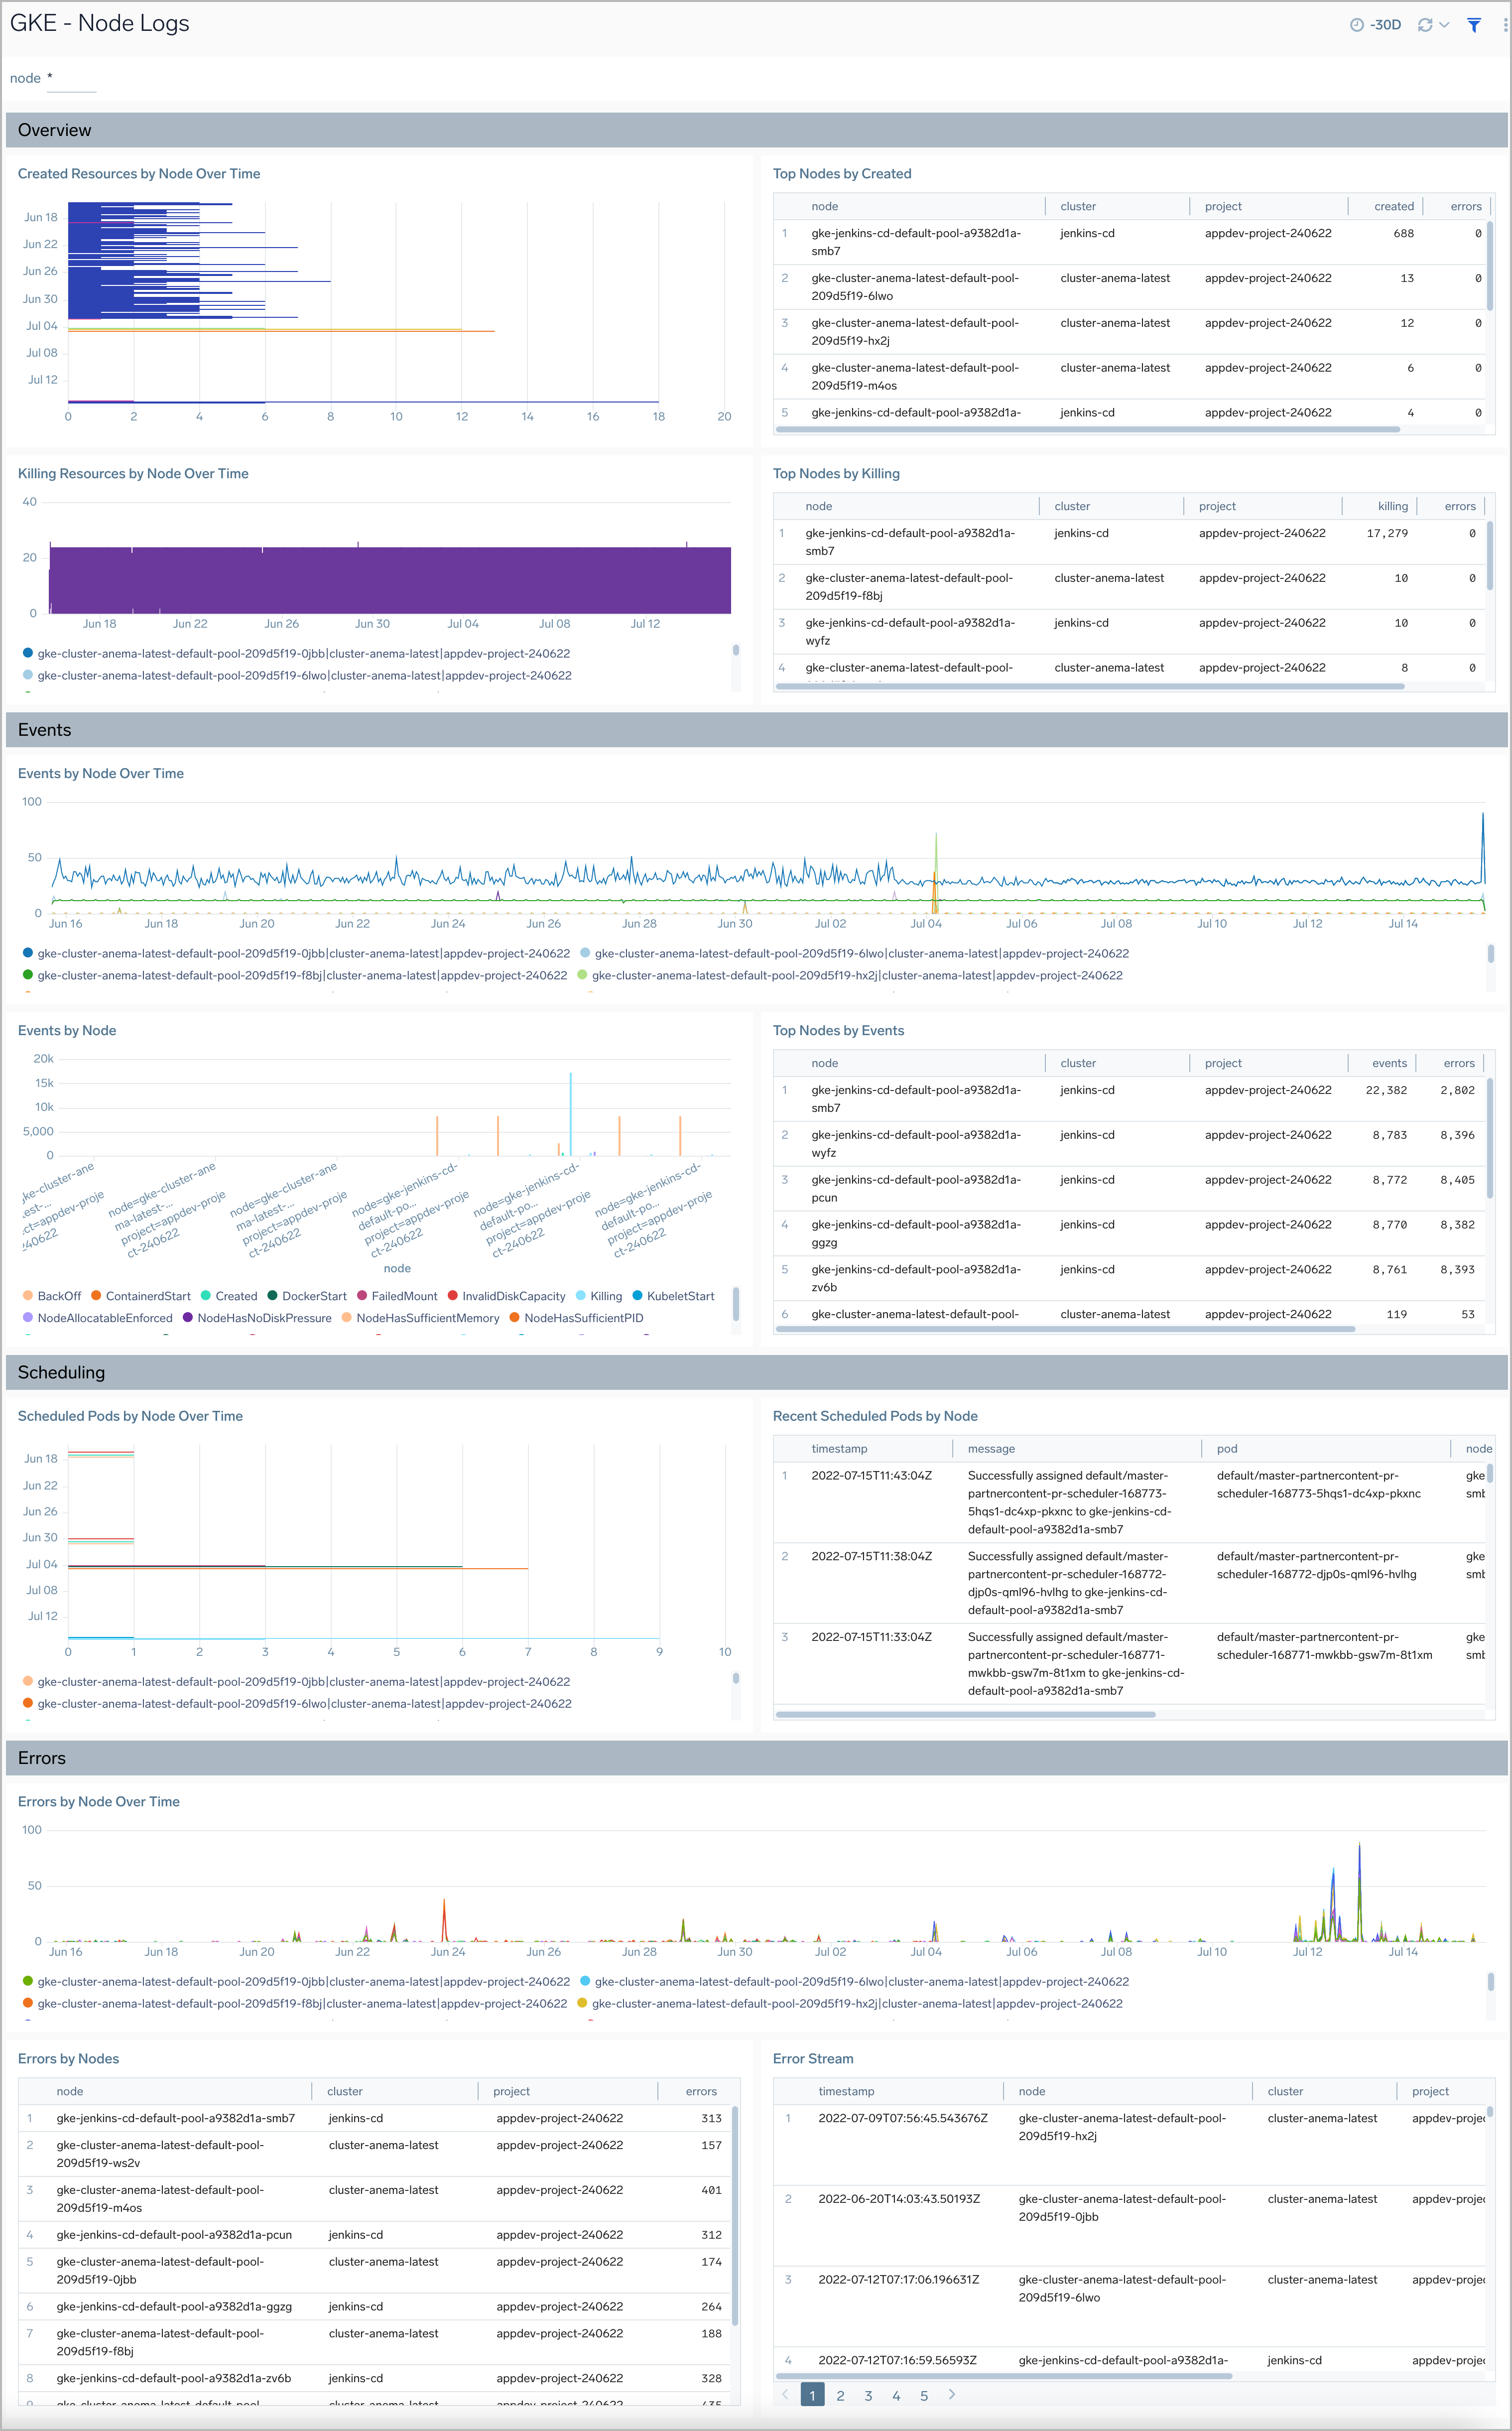1512x2431 pixels.
Task: Select the Scheduling section header
Action: (61, 1372)
